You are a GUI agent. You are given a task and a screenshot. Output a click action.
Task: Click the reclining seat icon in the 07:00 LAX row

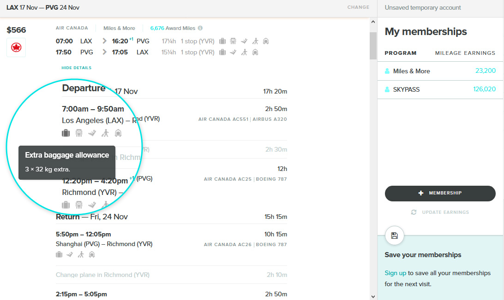(244, 41)
